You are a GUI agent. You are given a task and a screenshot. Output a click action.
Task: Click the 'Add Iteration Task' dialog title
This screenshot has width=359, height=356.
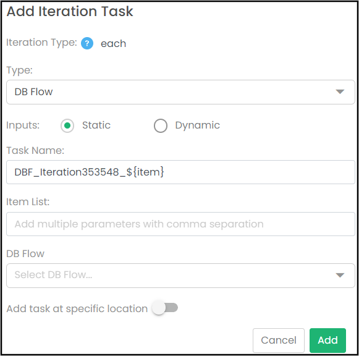70,11
